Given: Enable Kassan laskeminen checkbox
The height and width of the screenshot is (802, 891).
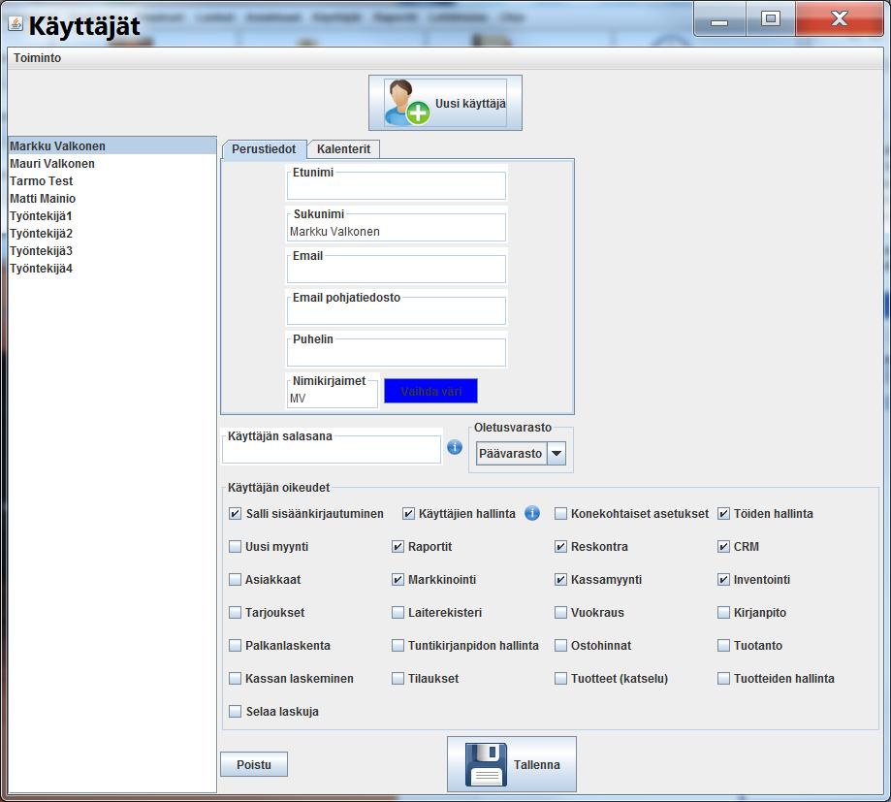Looking at the screenshot, I should pos(235,679).
